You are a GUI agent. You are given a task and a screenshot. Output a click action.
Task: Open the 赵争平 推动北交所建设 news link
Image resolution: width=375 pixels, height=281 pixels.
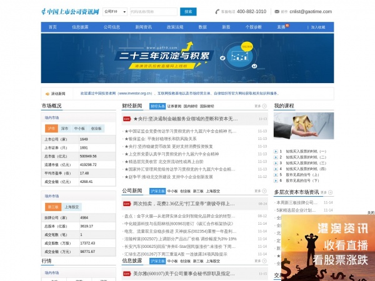click(x=169, y=177)
